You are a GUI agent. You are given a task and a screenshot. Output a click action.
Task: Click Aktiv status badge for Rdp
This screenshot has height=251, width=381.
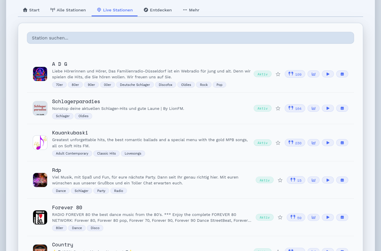point(265,180)
